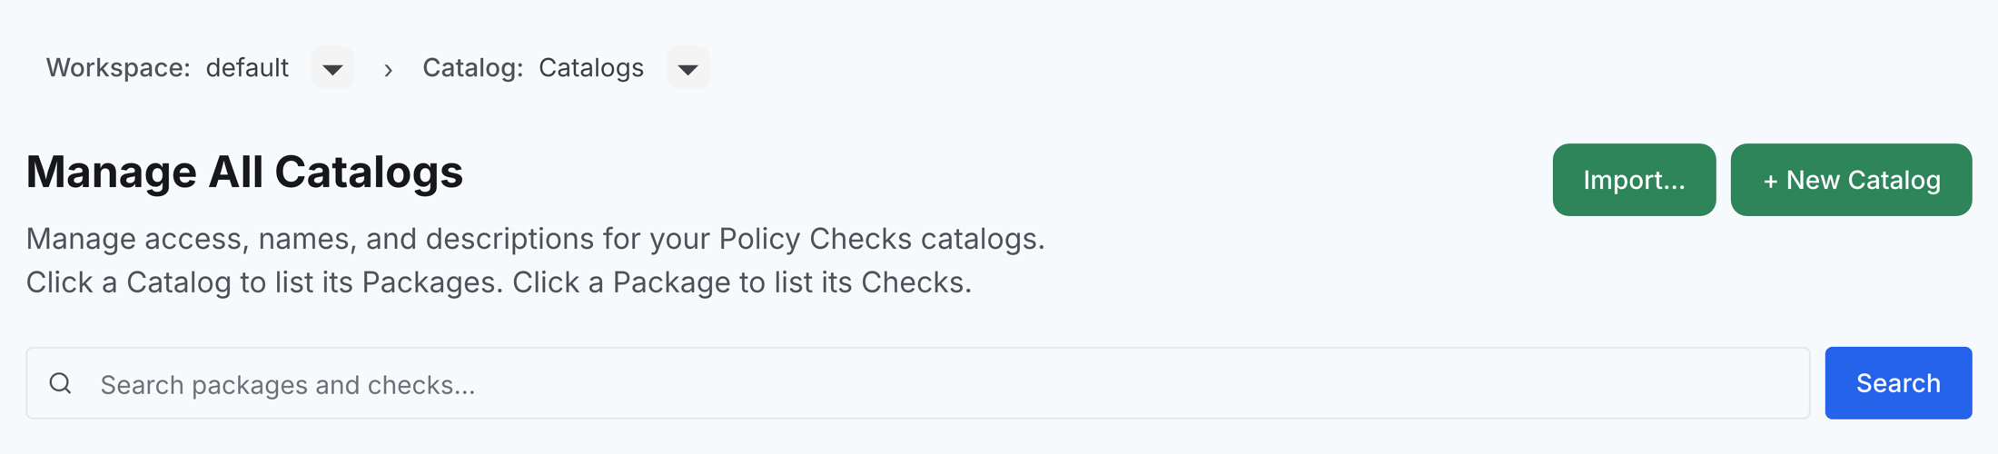Click the Workspace dropdown caret icon

pos(332,69)
